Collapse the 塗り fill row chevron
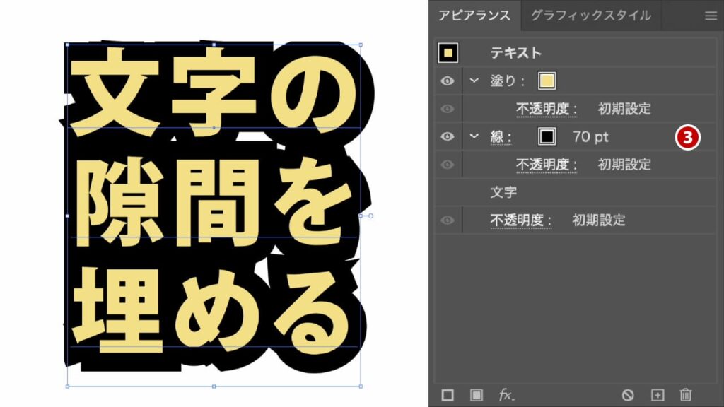 coord(474,81)
